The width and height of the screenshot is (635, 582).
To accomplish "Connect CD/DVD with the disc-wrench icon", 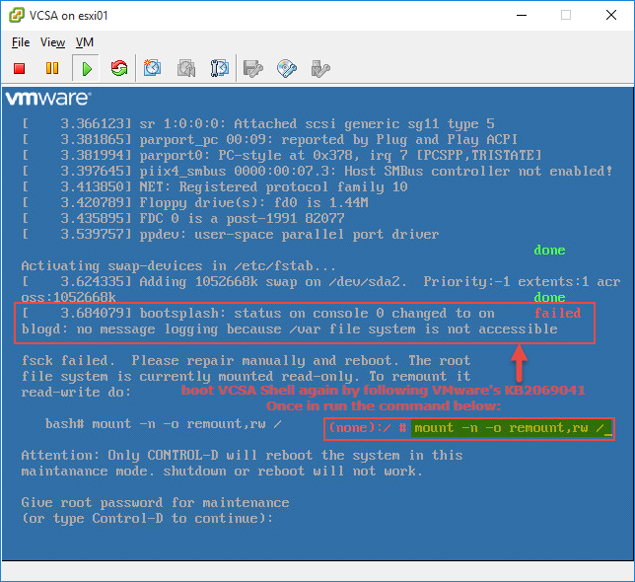I will pos(287,68).
